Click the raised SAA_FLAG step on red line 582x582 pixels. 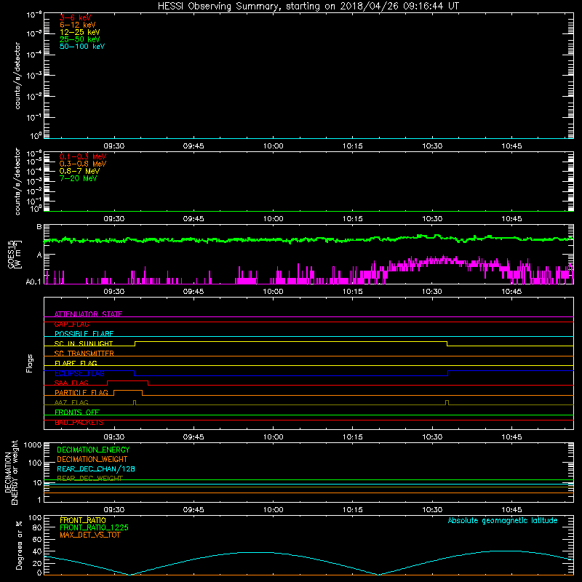[x=128, y=381]
